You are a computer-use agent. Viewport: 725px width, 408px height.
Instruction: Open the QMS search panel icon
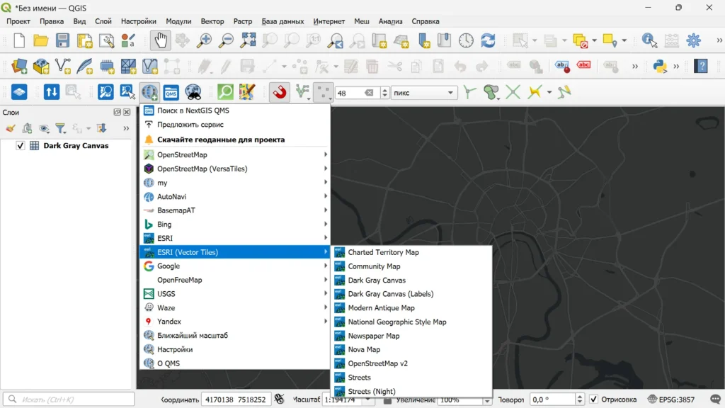tap(171, 92)
